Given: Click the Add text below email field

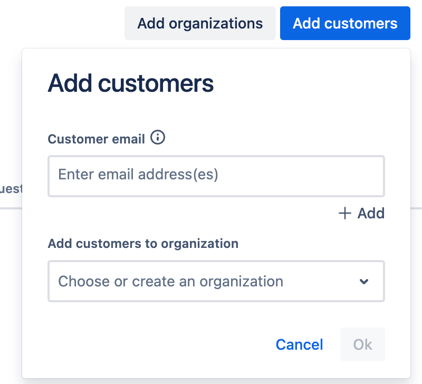Looking at the screenshot, I should tap(371, 213).
